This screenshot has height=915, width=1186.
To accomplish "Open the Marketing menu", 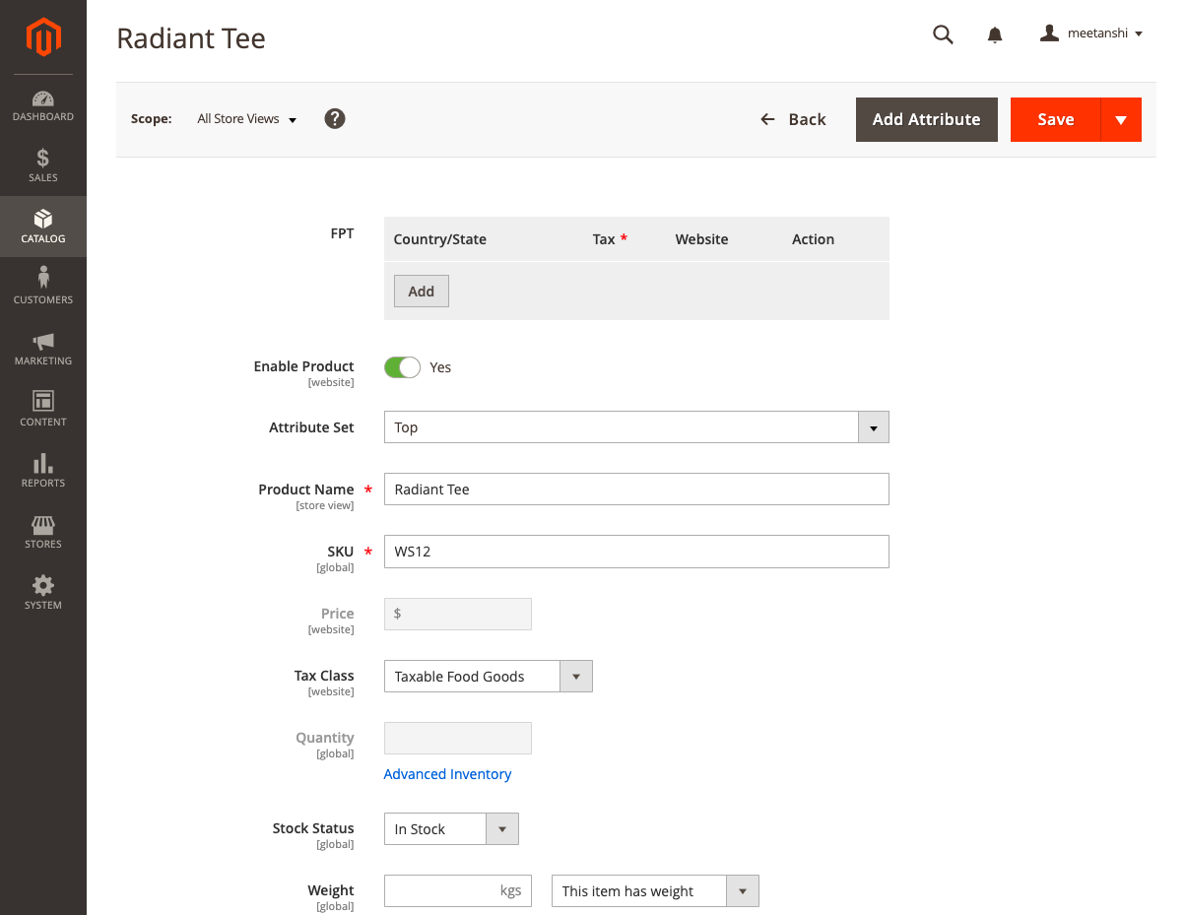I will pos(43,349).
